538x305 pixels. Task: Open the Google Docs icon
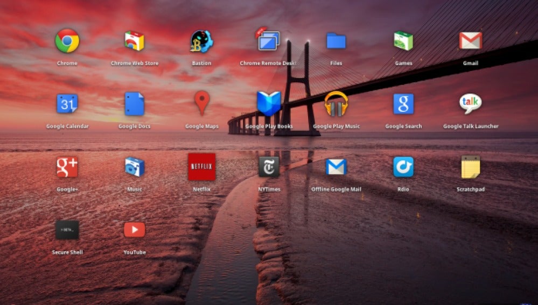(x=134, y=104)
